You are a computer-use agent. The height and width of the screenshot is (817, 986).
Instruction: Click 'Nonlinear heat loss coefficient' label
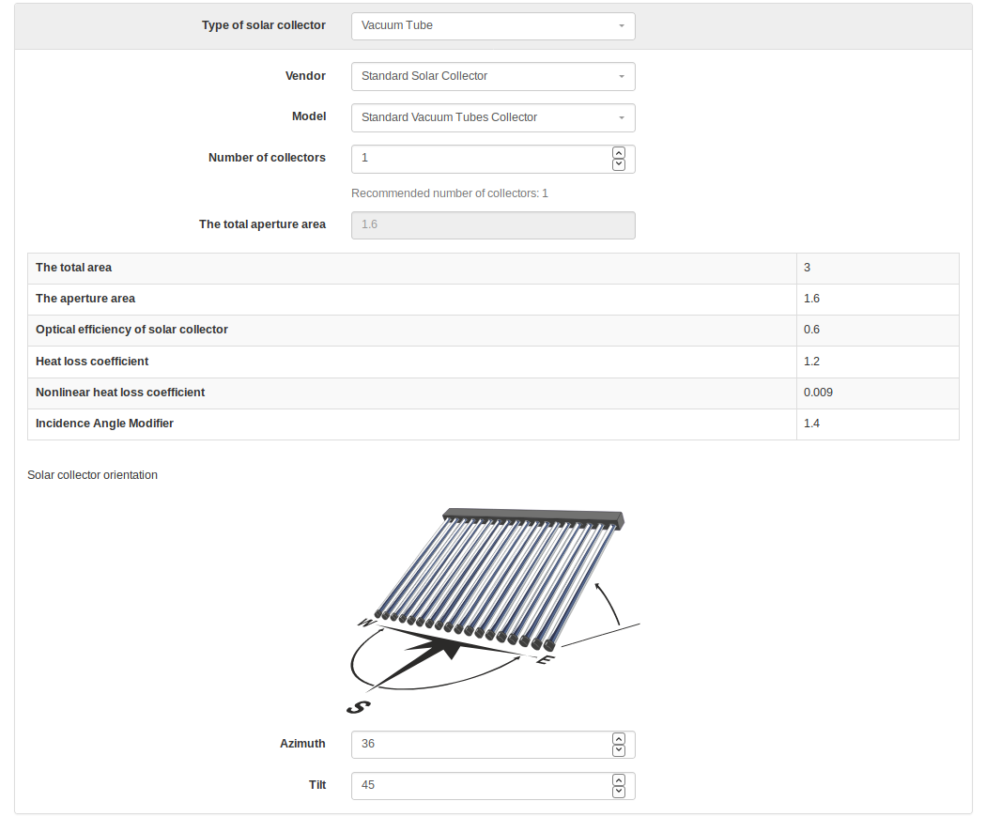120,393
